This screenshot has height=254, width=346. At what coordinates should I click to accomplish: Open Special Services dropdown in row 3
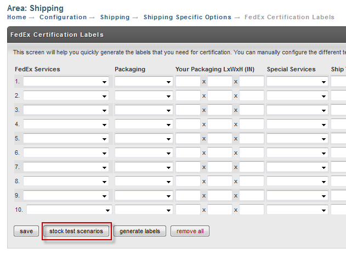coord(297,110)
